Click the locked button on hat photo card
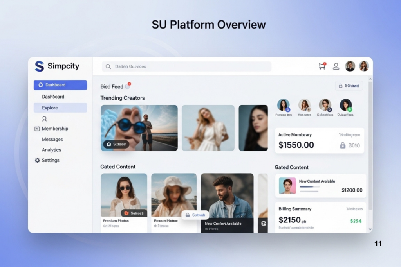Viewport: 401px width, 267px height. tap(195, 215)
